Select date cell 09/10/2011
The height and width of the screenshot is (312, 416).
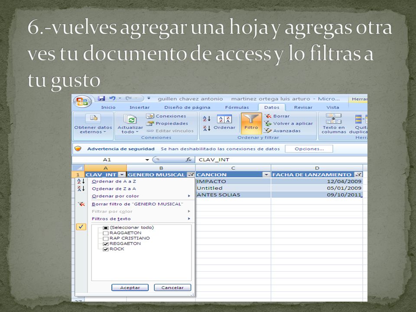pyautogui.click(x=317, y=195)
